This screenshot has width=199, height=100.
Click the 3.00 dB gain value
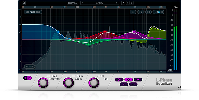[x=78, y=79]
